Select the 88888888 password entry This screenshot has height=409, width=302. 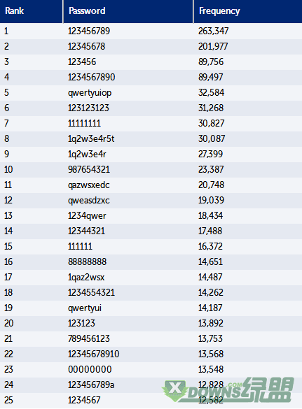[x=88, y=262]
